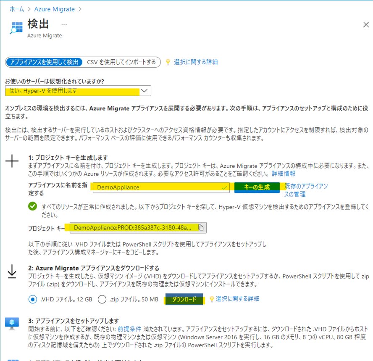
Task: Click the DemoAppliance name input field
Action: [160, 187]
